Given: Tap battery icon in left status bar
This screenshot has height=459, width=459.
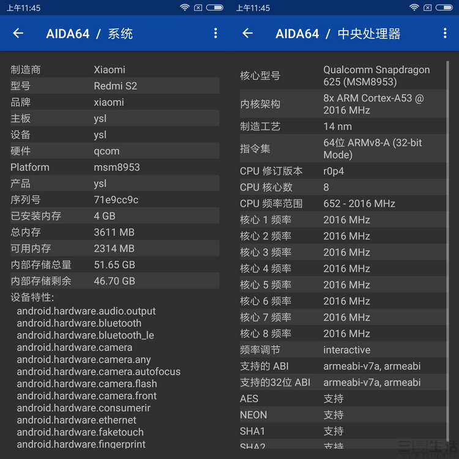Looking at the screenshot, I should pyautogui.click(x=214, y=7).
